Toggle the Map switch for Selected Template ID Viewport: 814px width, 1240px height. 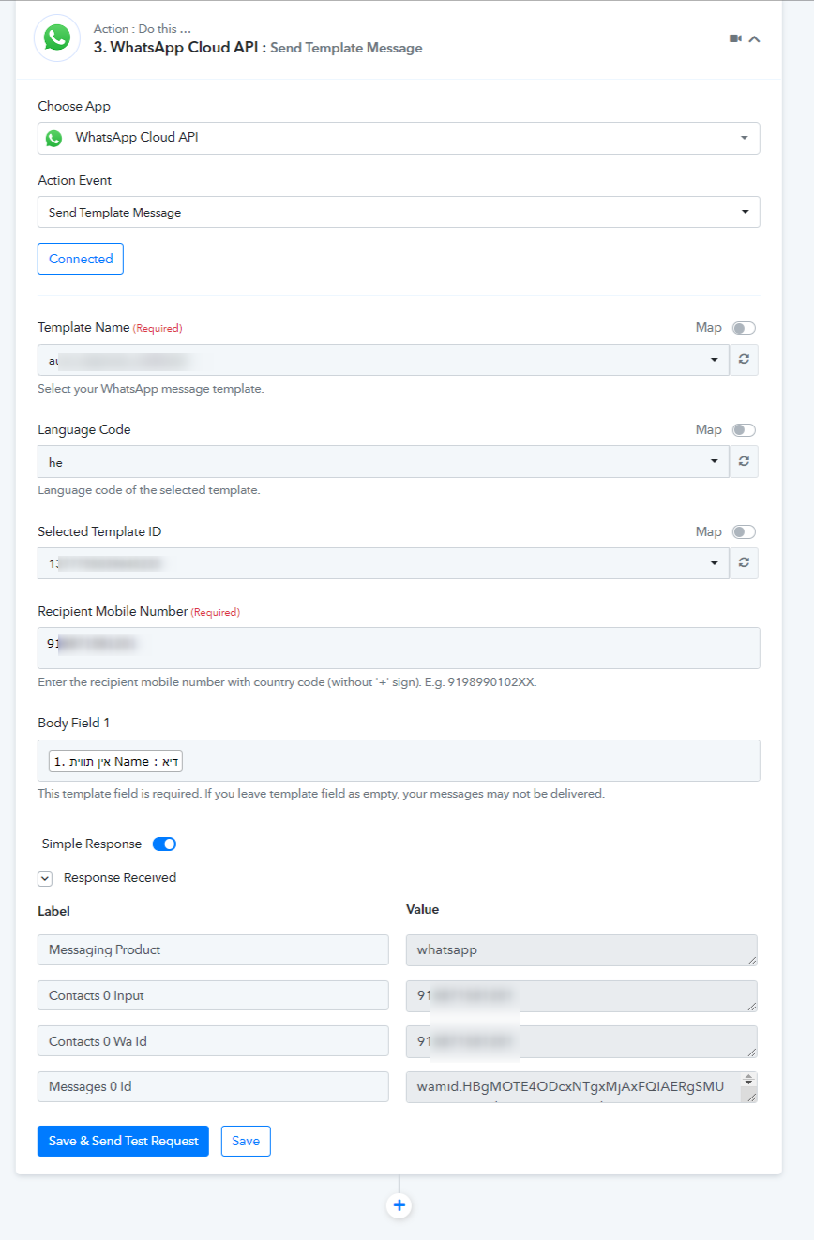pyautogui.click(x=744, y=532)
